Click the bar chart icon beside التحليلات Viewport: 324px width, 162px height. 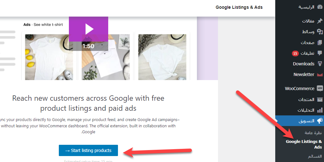click(320, 110)
